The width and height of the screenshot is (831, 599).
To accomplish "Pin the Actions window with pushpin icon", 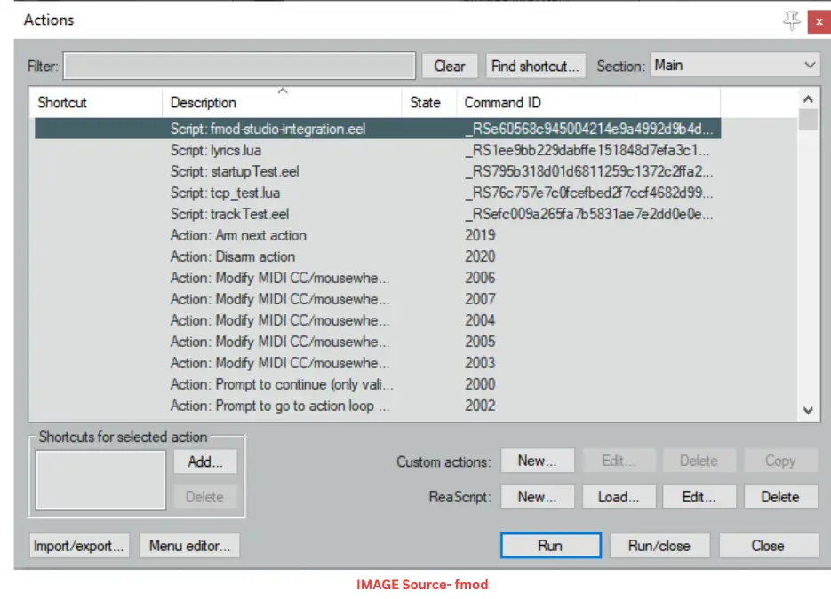I will [791, 21].
